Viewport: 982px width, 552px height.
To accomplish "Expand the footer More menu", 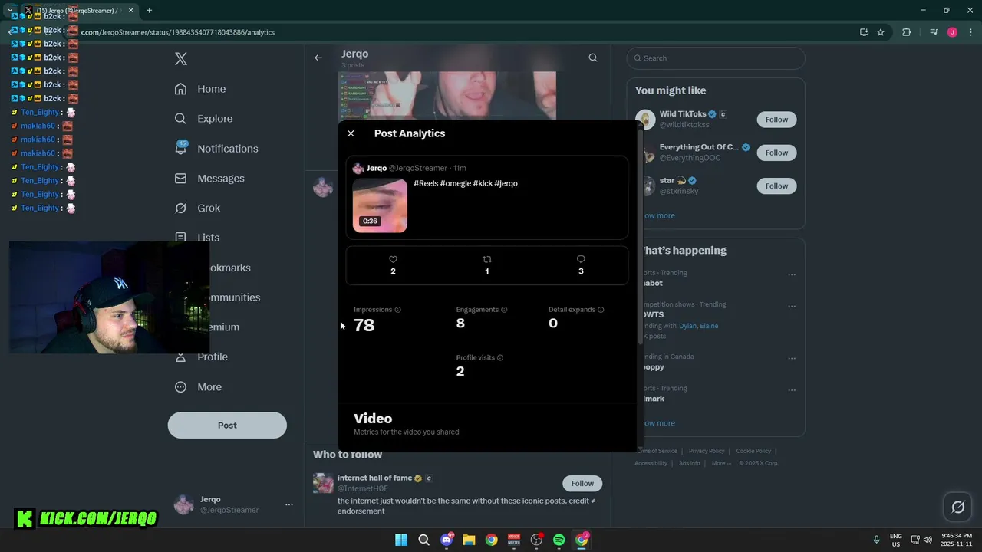I will tap(720, 463).
